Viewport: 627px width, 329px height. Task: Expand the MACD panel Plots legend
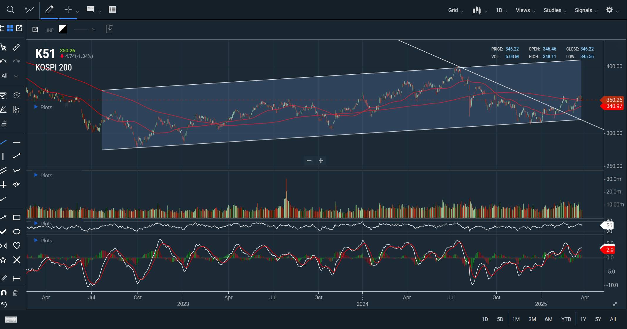(43, 241)
